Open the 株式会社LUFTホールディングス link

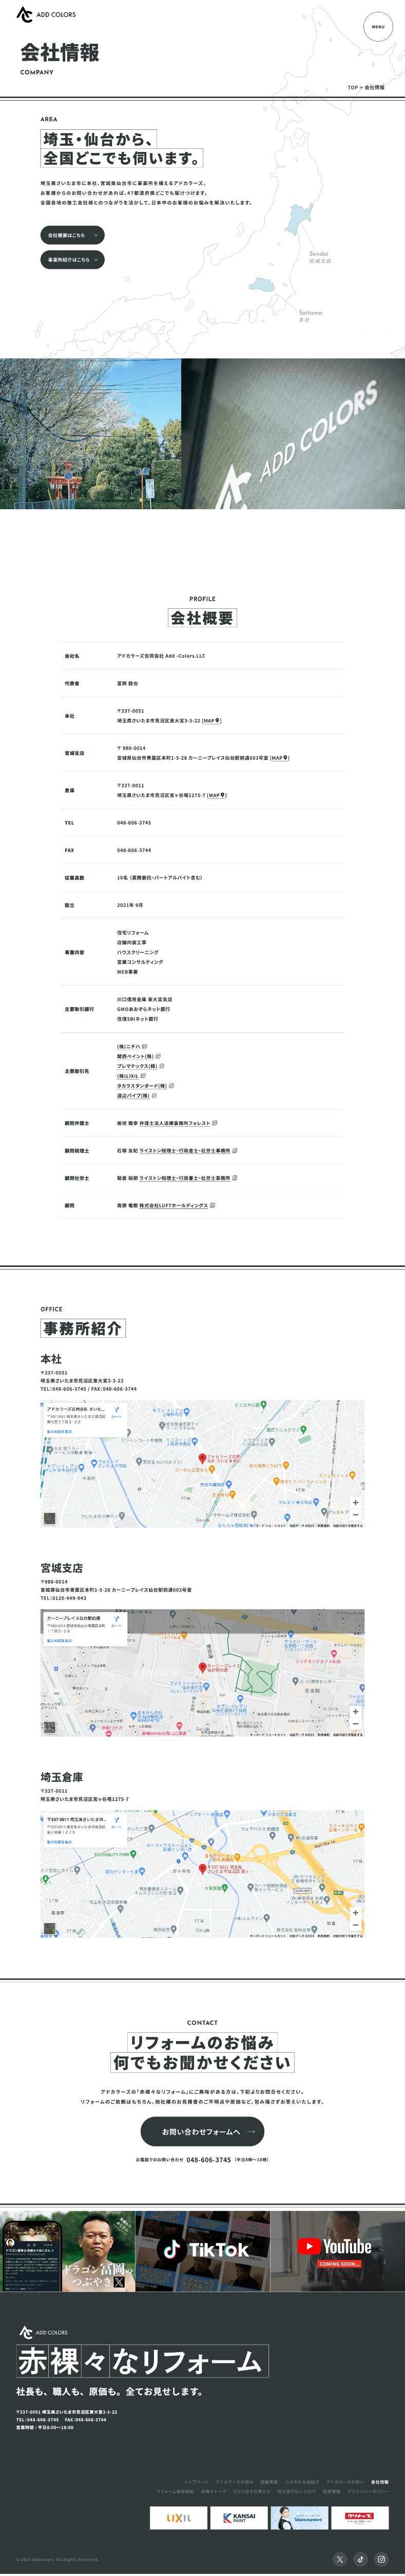point(177,1205)
